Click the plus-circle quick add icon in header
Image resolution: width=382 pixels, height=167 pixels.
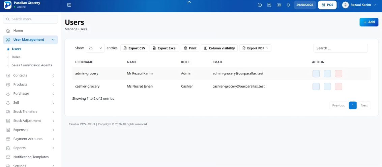click(x=260, y=5)
